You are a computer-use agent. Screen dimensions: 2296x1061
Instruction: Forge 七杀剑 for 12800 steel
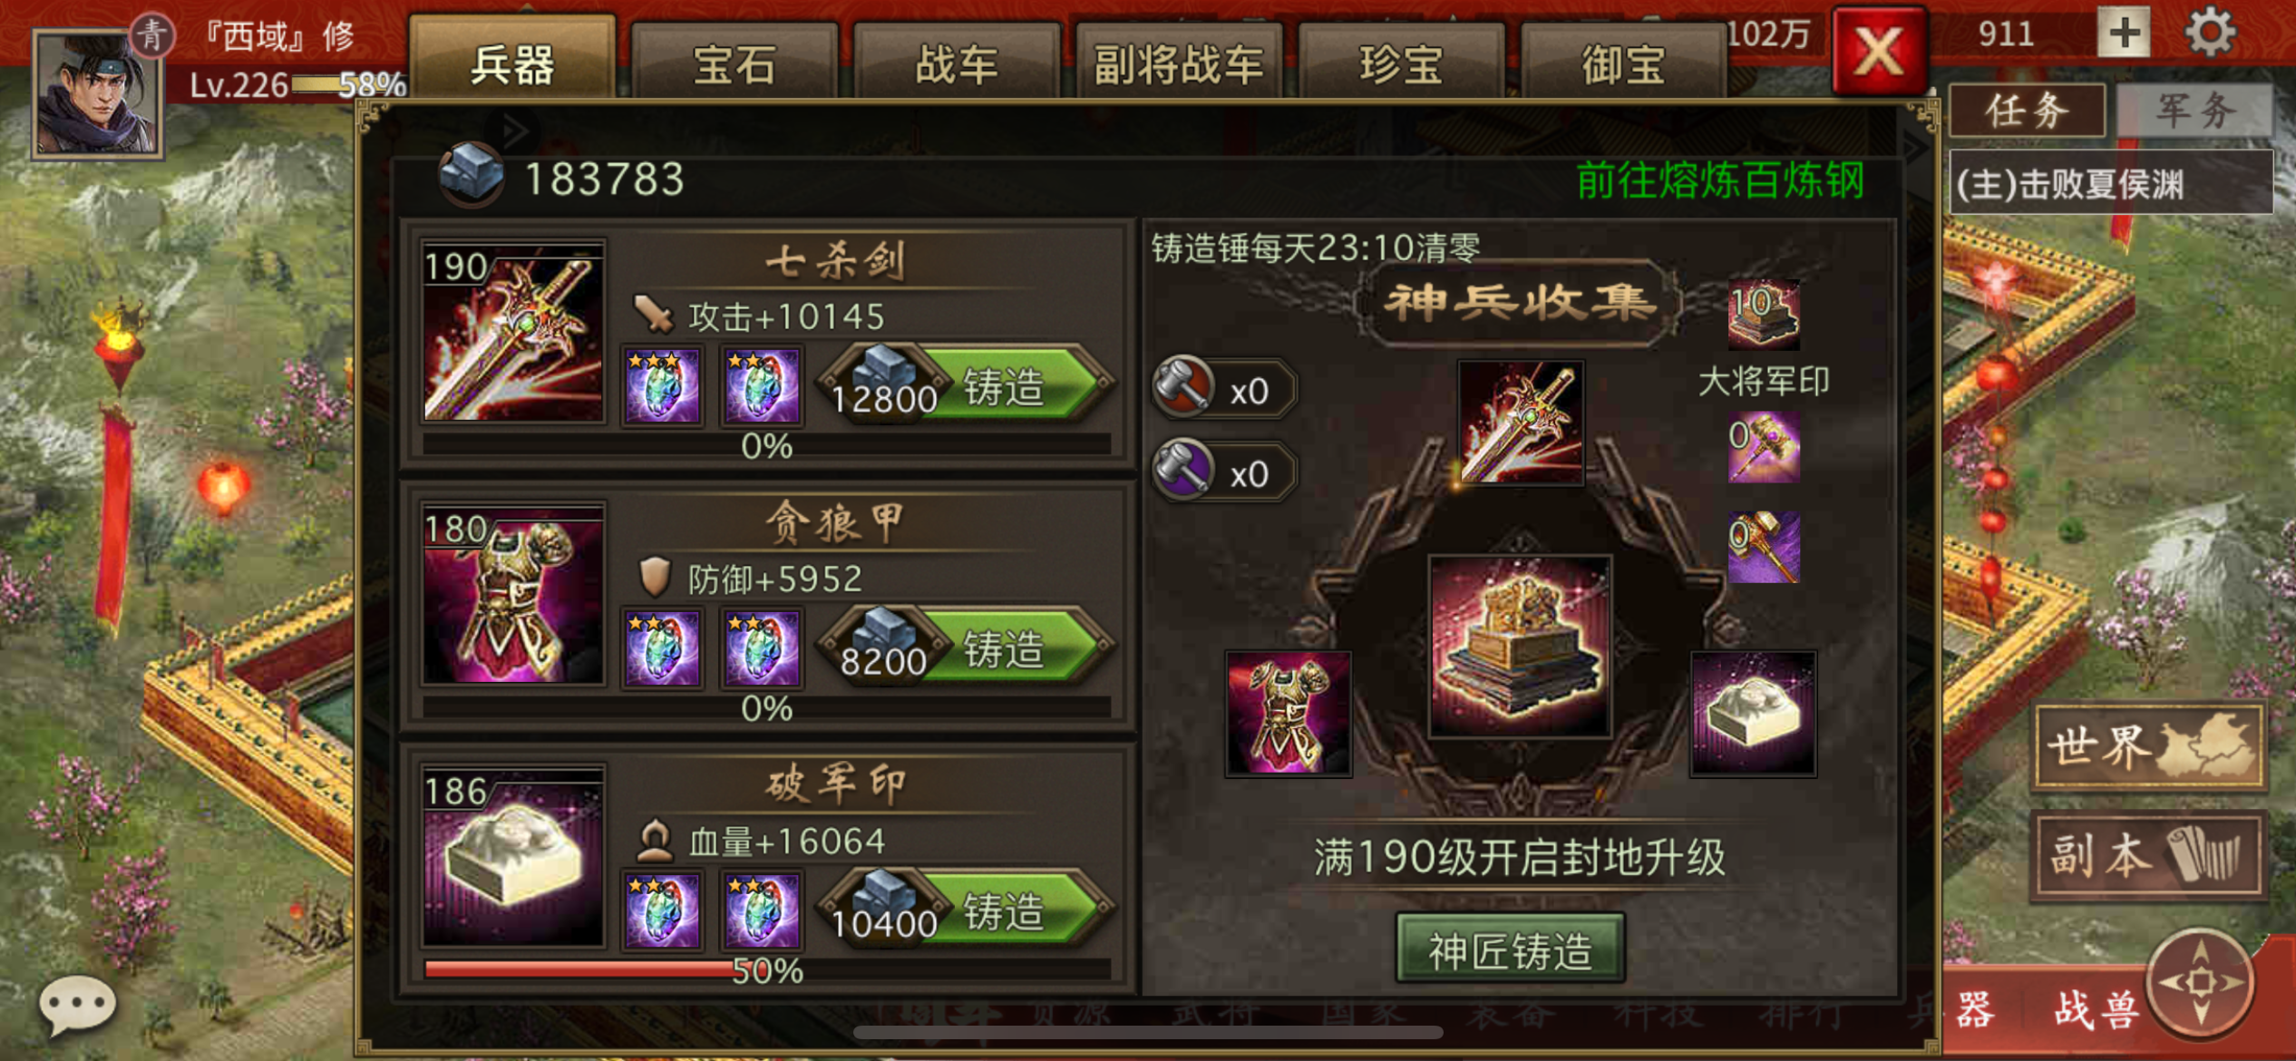point(967,386)
